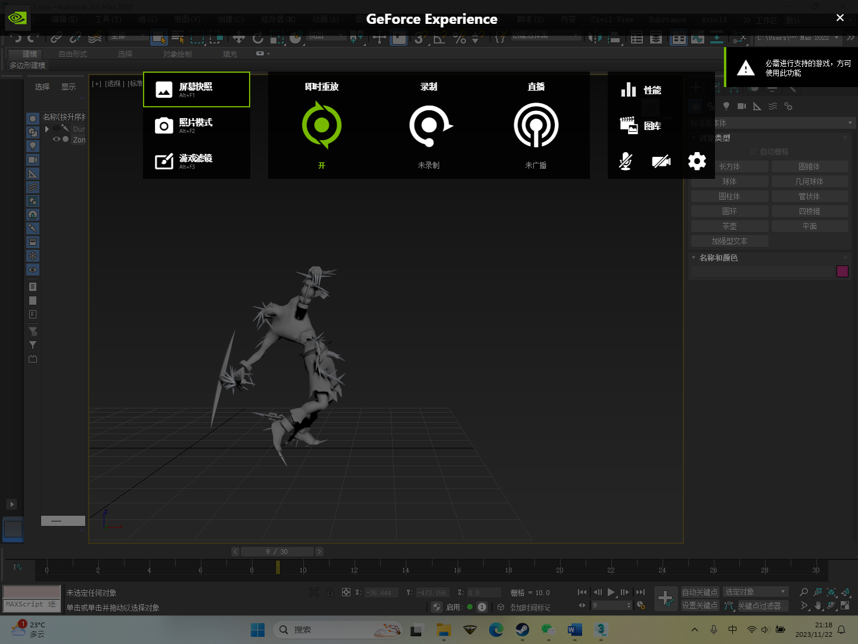Open the scene explorer 显示 menu
This screenshot has height=644, width=858.
tap(69, 87)
